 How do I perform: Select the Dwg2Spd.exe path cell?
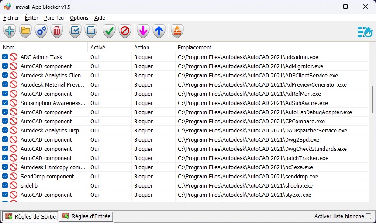click(248, 140)
